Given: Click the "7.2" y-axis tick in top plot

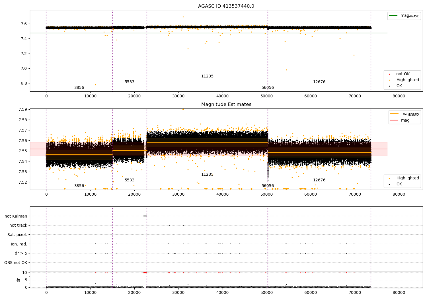Looking at the screenshot, I should (x=24, y=54).
